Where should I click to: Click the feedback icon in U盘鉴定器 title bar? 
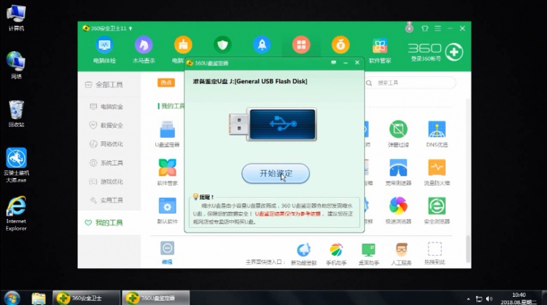tap(334, 63)
